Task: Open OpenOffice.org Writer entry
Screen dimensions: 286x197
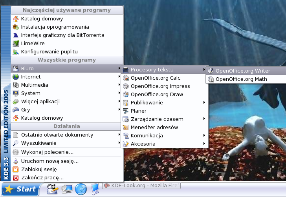Action: click(x=246, y=71)
